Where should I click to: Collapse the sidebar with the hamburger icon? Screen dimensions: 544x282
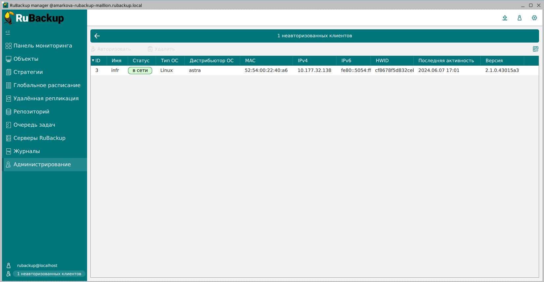coord(8,33)
